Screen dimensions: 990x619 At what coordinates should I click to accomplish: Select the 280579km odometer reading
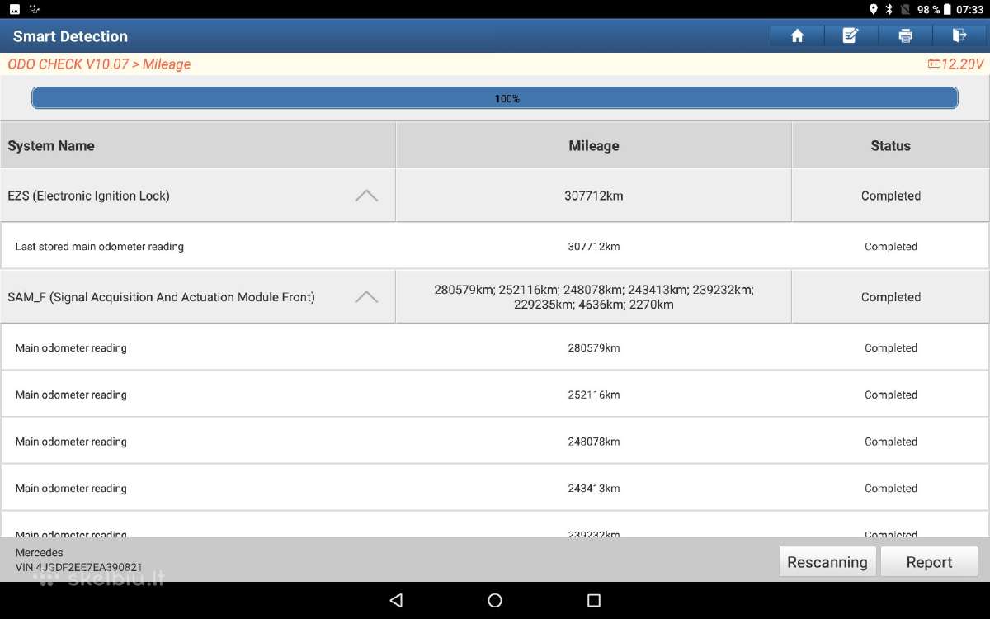[x=594, y=347]
